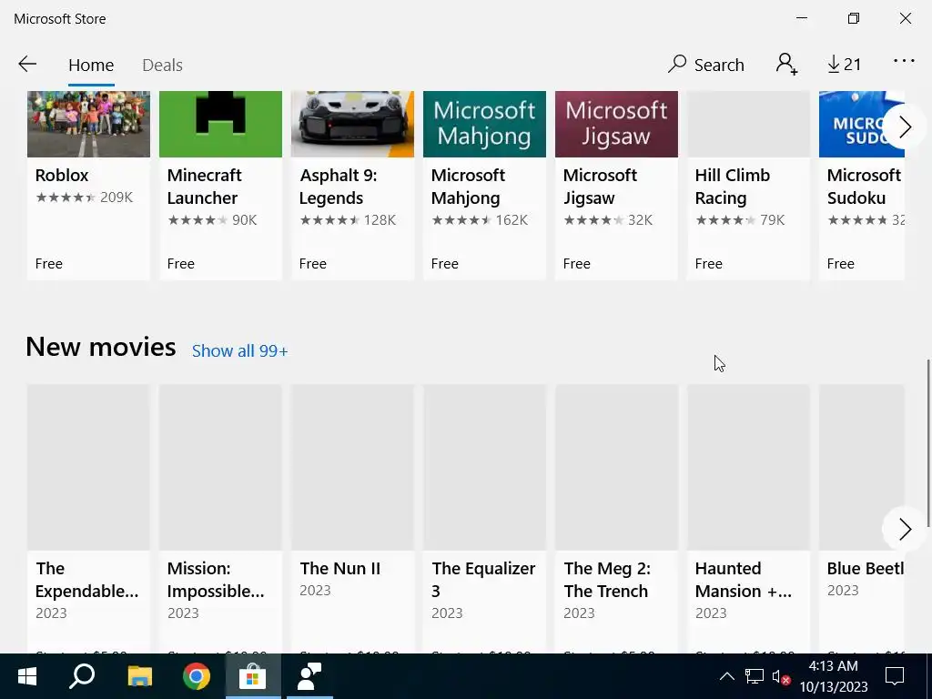Show next games with the right chevron
Viewport: 932px width, 699px height.
(x=905, y=127)
